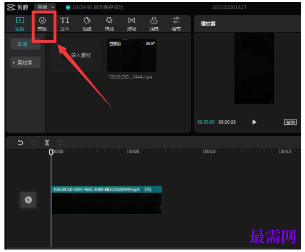
Task: Select the 文本 text tool
Action: click(x=65, y=24)
